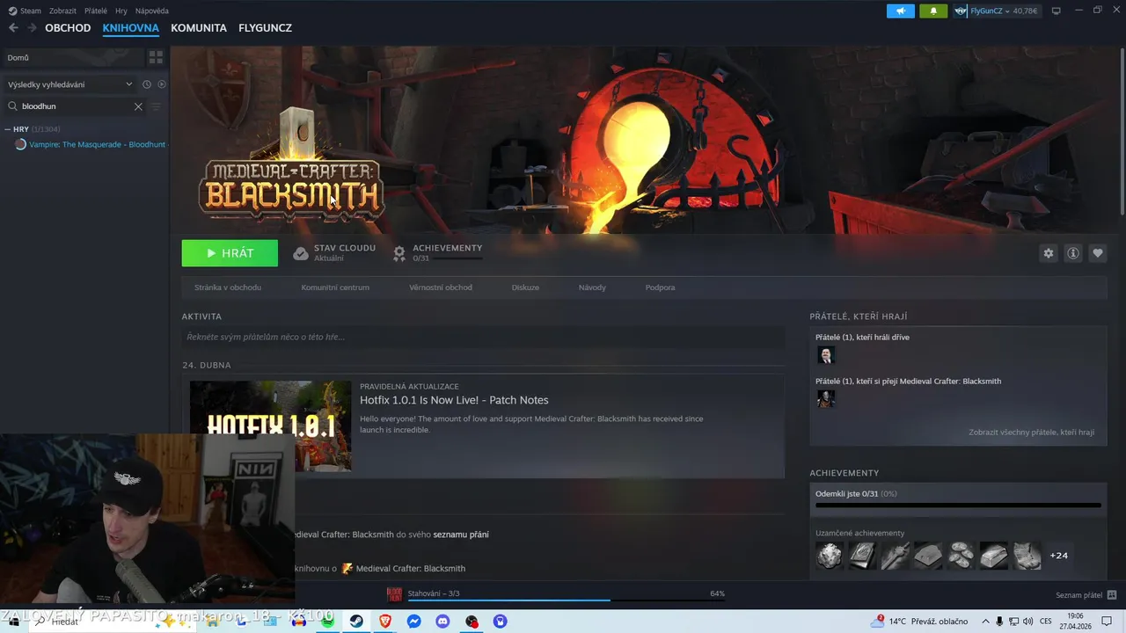Open the Nápověda menu
The width and height of the screenshot is (1126, 633).
pyautogui.click(x=152, y=11)
